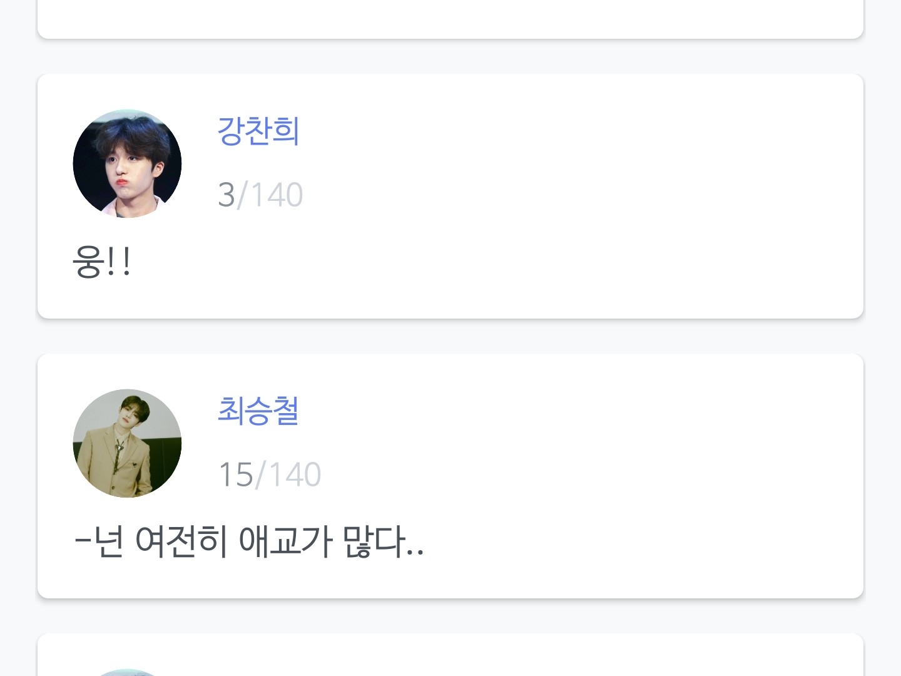Image resolution: width=901 pixels, height=676 pixels.
Task: Click the partially visible card at top
Action: coord(450,18)
